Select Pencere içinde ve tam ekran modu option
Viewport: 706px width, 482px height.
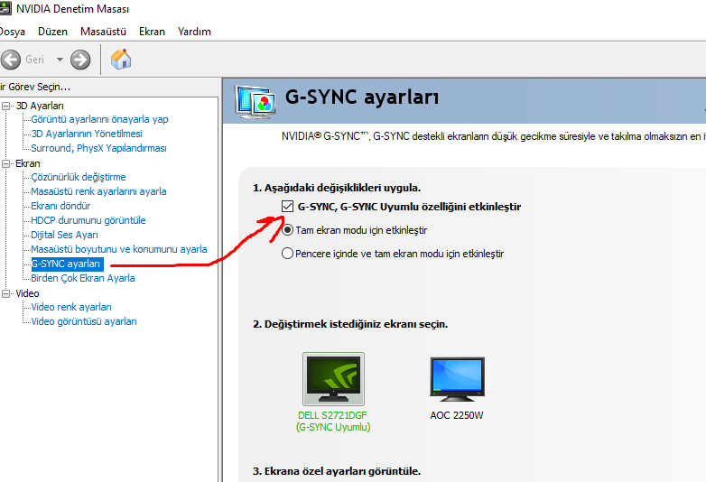287,254
